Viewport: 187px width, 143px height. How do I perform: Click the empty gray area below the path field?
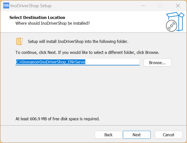tap(93, 91)
